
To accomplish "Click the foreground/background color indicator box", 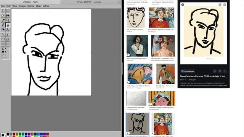I will pyautogui.click(x=3, y=135).
